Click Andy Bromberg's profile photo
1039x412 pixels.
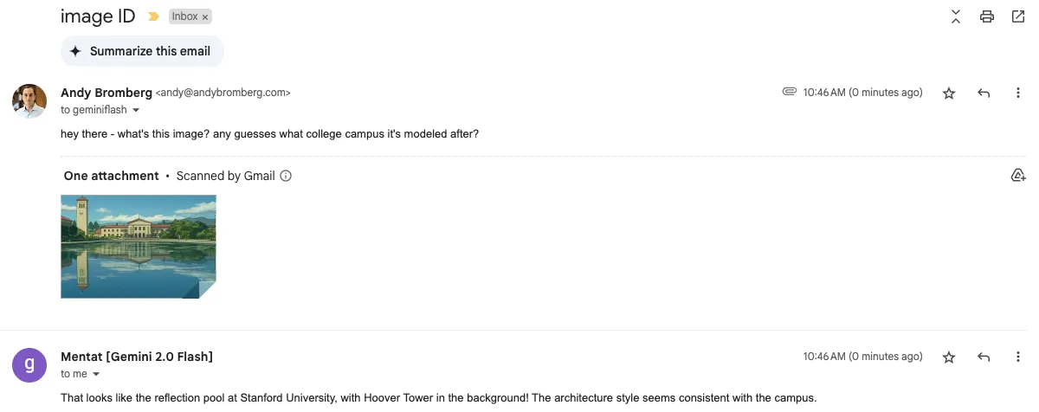pos(29,101)
